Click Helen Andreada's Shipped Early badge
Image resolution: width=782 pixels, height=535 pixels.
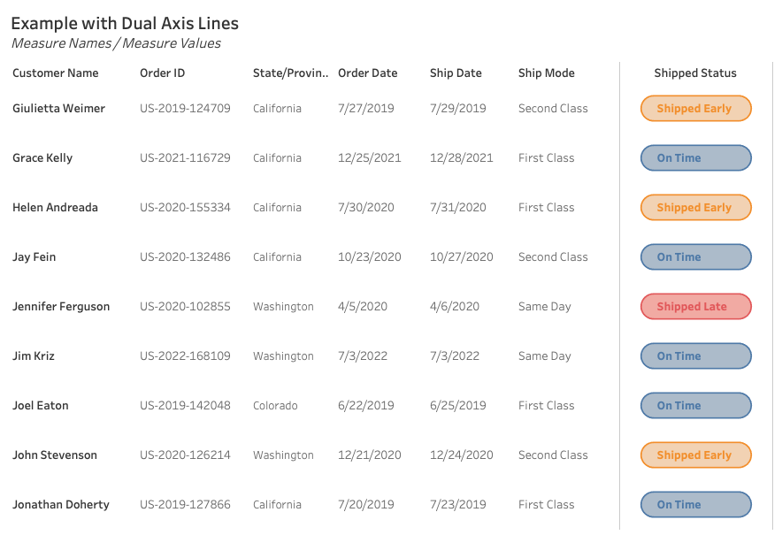click(695, 207)
